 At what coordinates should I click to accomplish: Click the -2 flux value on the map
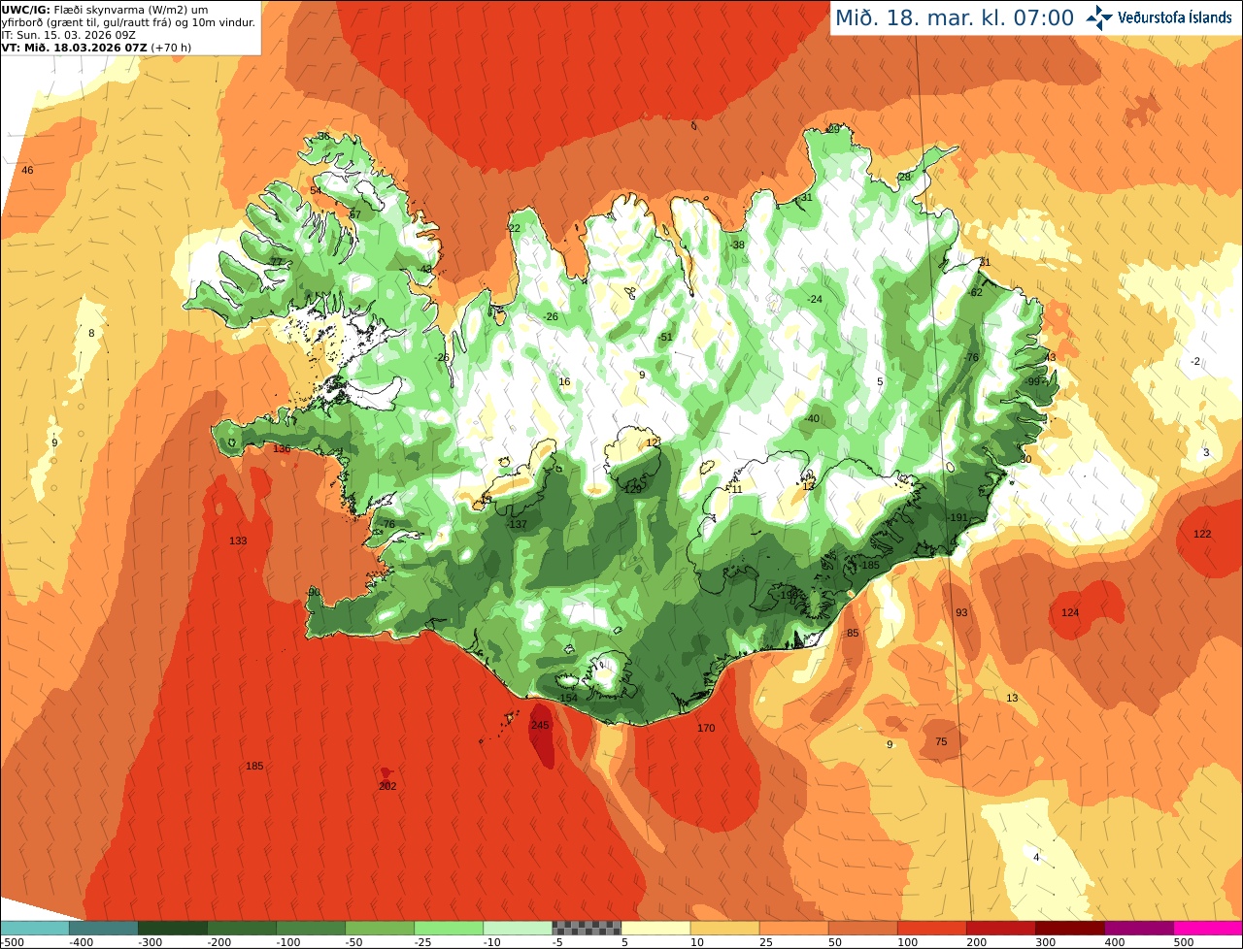tap(1195, 361)
